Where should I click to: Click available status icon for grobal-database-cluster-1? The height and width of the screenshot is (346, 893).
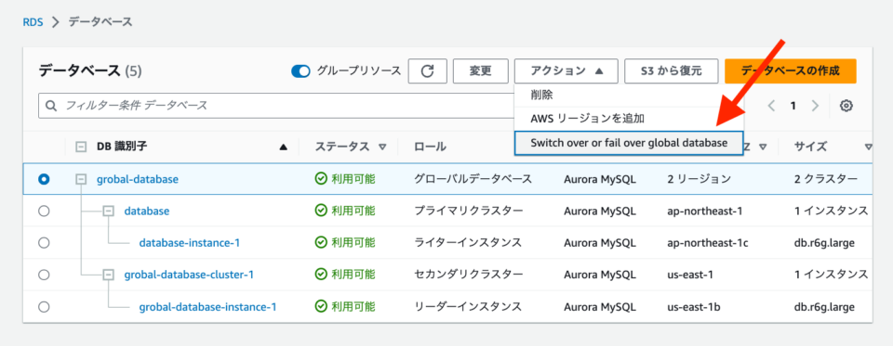point(321,275)
